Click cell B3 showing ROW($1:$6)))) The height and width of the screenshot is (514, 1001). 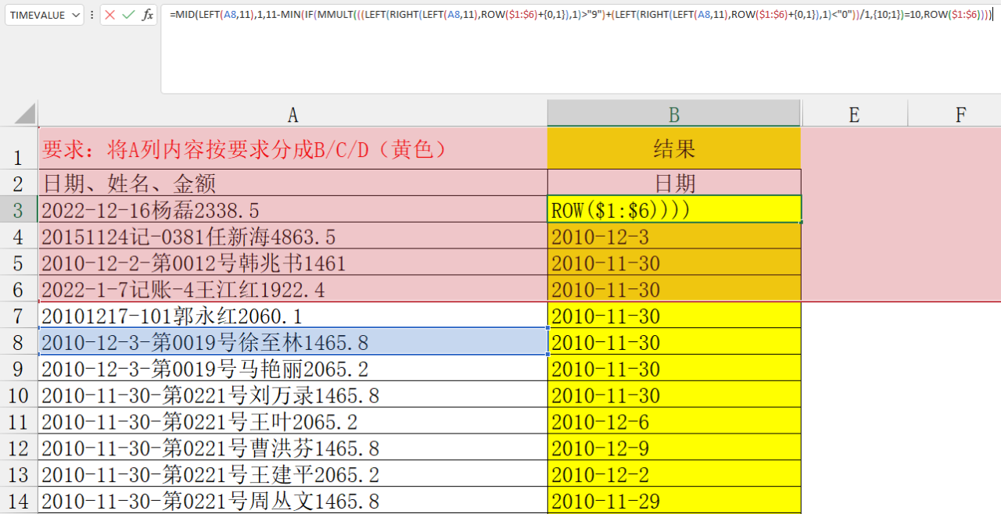(x=674, y=209)
